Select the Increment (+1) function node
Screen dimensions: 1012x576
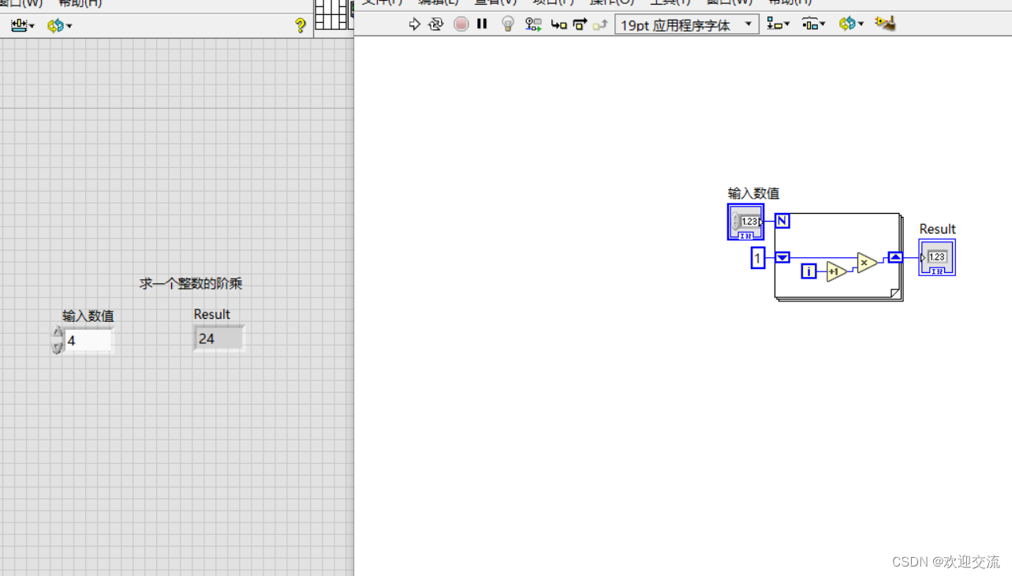(836, 271)
